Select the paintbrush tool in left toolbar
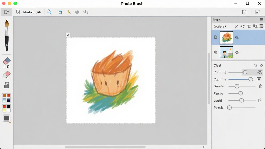The image size is (265, 149). [x=6, y=35]
